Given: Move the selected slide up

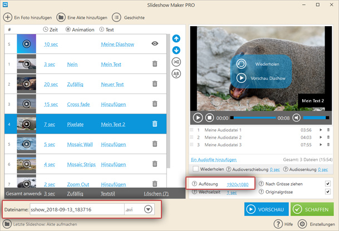Looking at the screenshot, I should [176, 38].
